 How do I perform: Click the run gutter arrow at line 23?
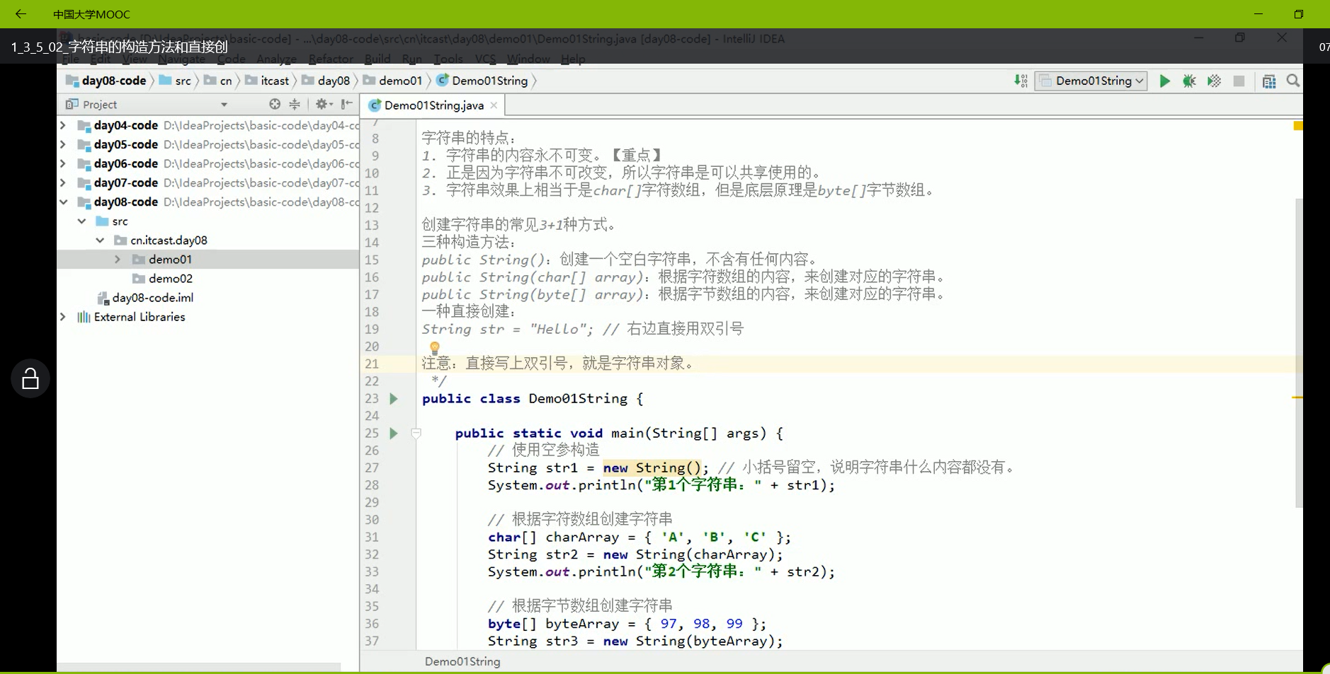coord(394,399)
